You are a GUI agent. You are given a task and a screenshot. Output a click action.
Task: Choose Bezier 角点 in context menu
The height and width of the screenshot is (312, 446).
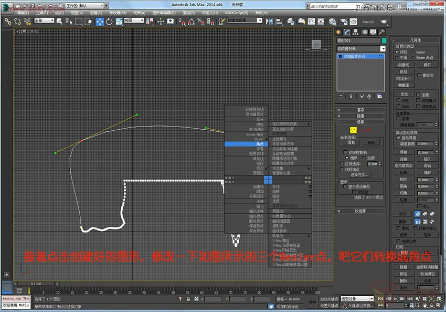tap(246, 134)
